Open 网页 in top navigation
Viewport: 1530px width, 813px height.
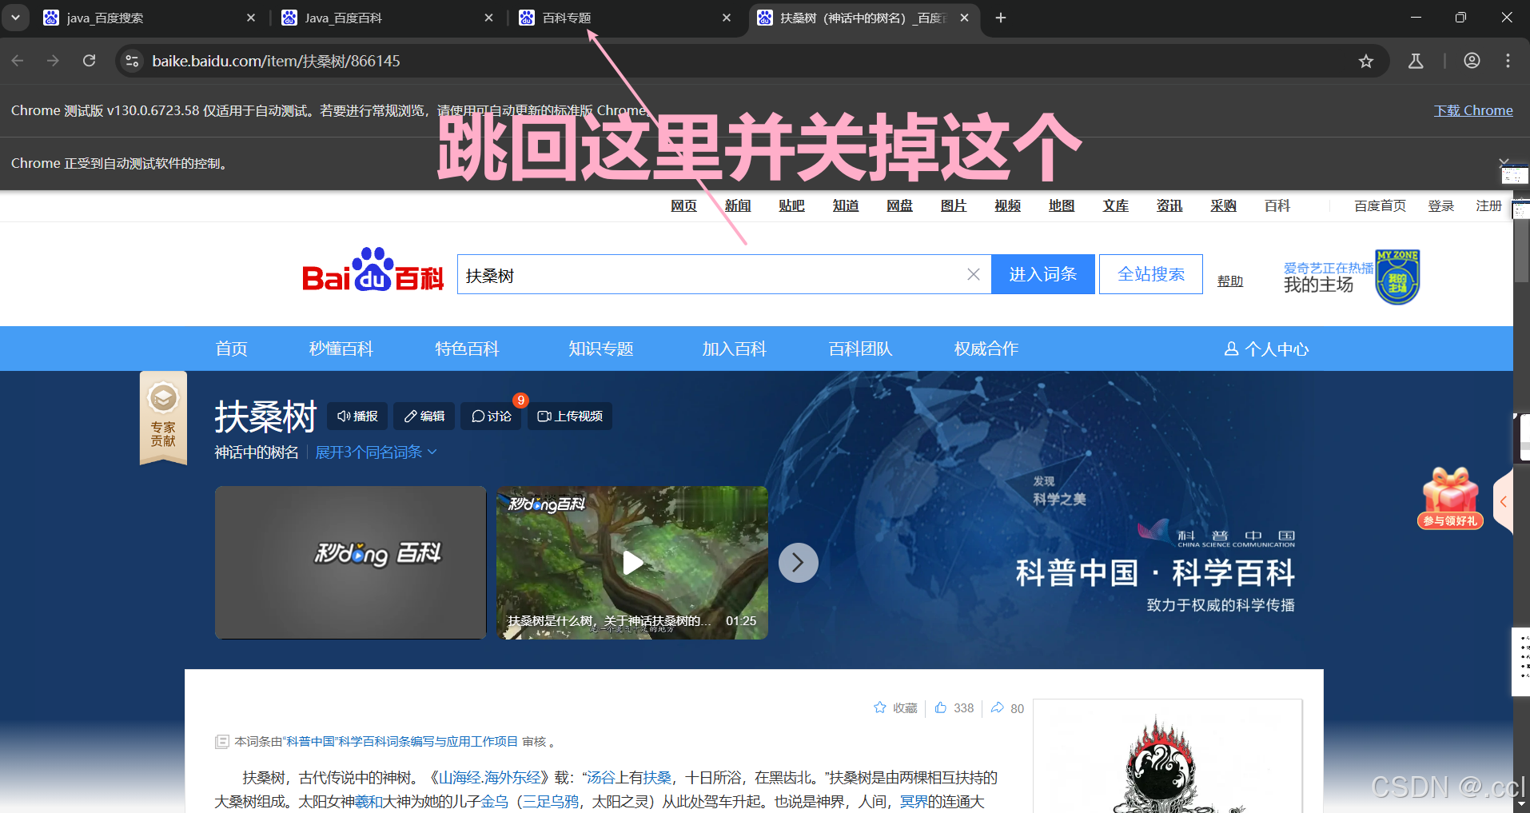point(683,206)
